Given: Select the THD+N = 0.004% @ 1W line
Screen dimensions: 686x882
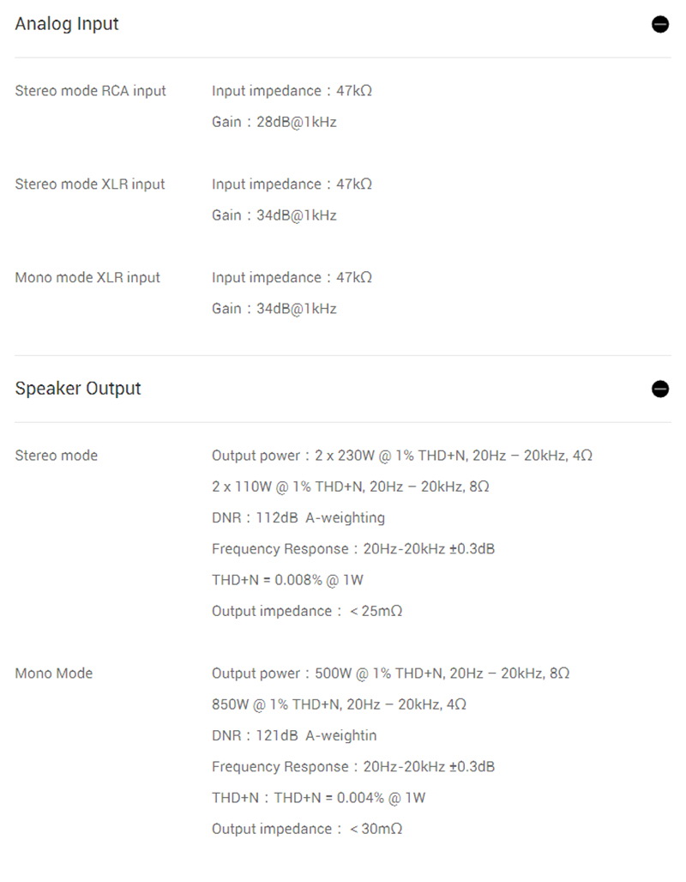Looking at the screenshot, I should (318, 798).
